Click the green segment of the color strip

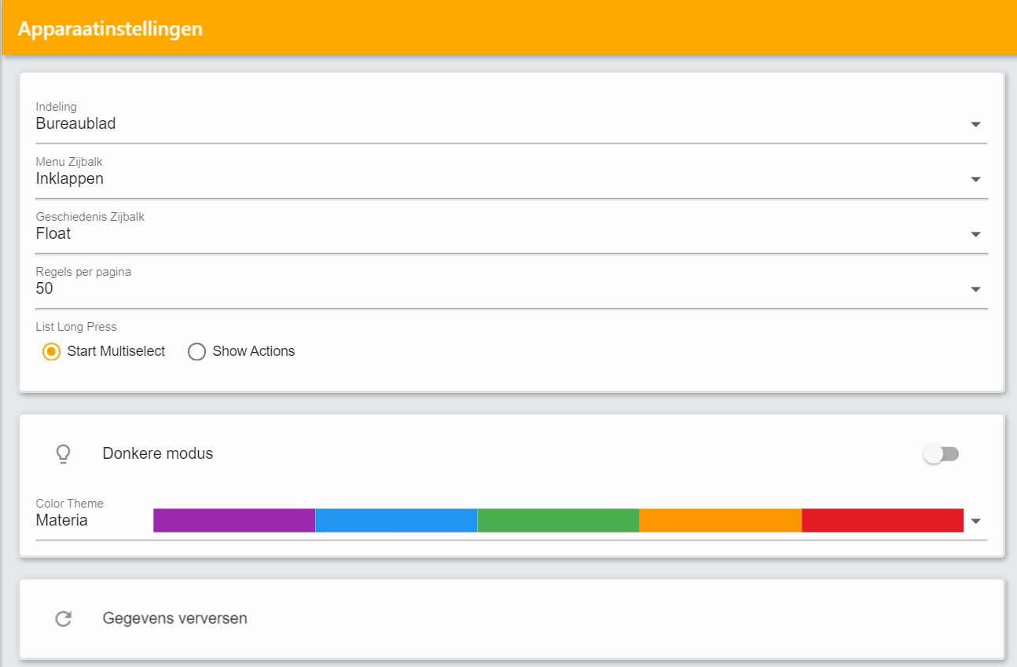(558, 519)
